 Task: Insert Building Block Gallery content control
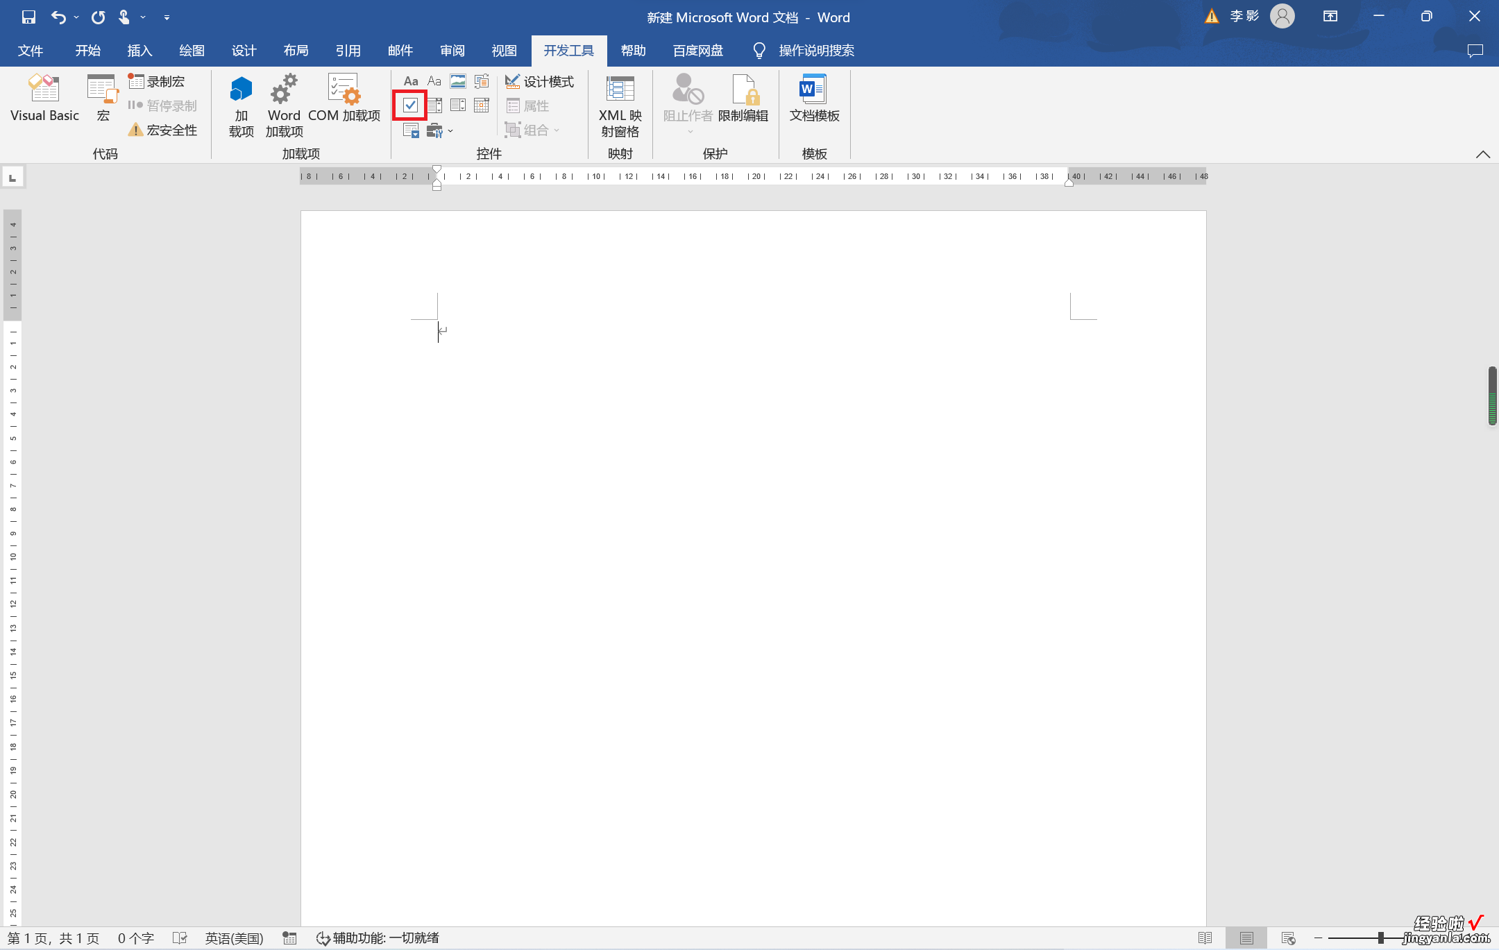482,81
